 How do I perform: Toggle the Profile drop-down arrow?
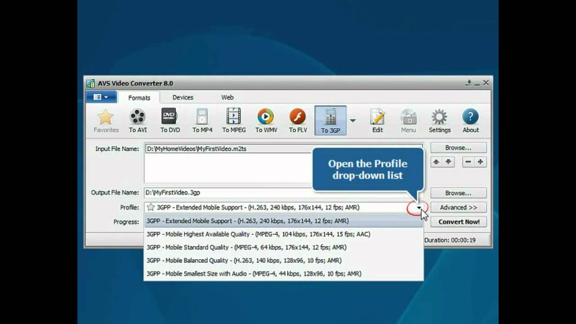(x=419, y=207)
